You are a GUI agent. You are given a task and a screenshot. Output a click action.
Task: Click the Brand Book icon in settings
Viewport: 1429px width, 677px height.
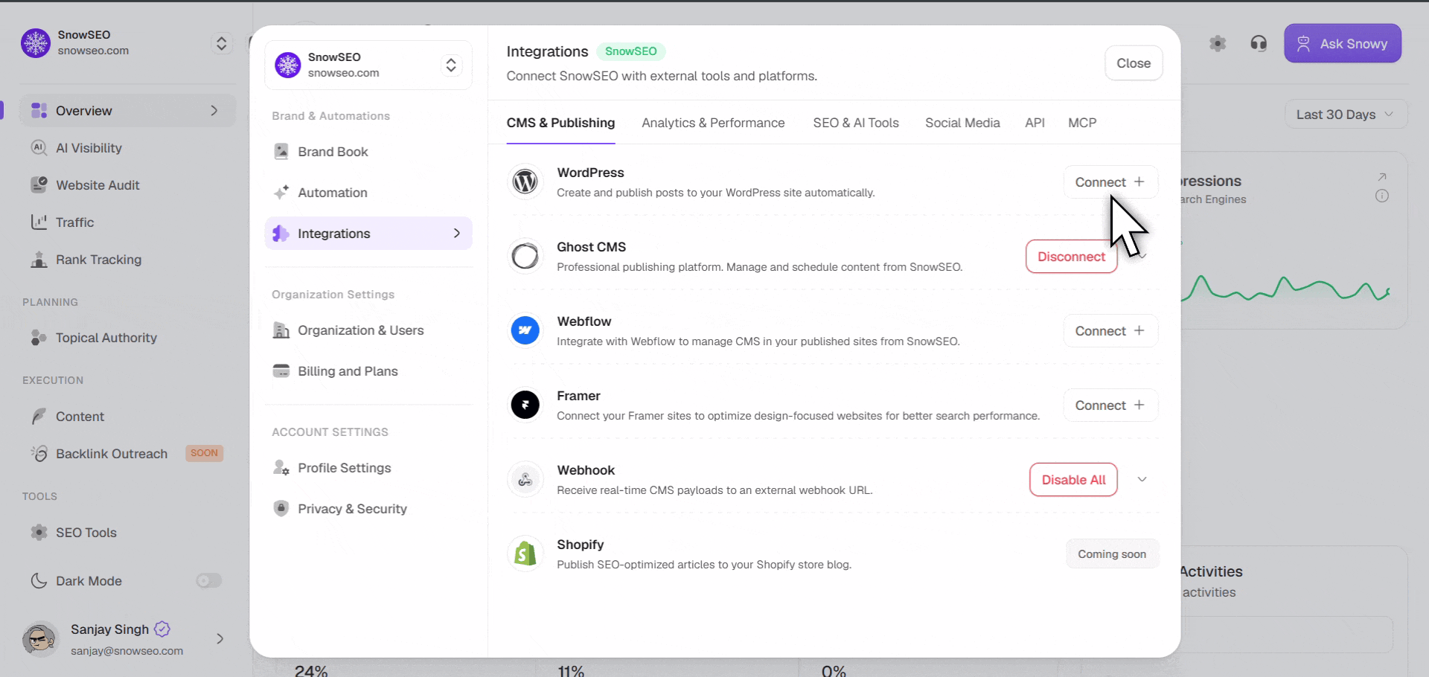281,152
